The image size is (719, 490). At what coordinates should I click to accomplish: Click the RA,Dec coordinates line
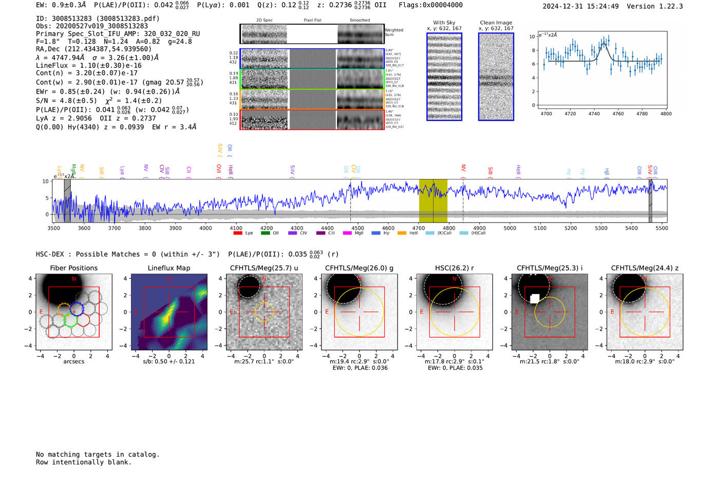(x=94, y=49)
